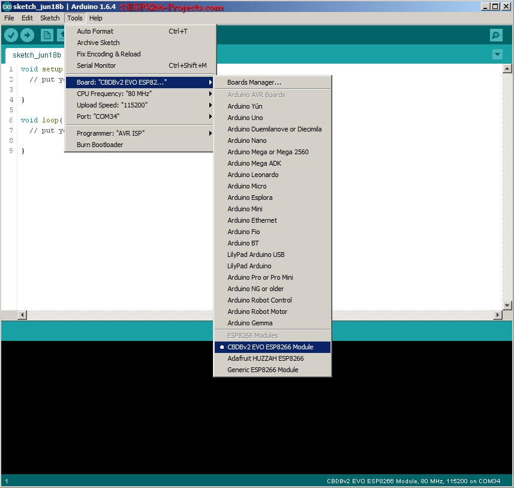The image size is (514, 488).
Task: Select Arduino Fio board
Action: 272,232
